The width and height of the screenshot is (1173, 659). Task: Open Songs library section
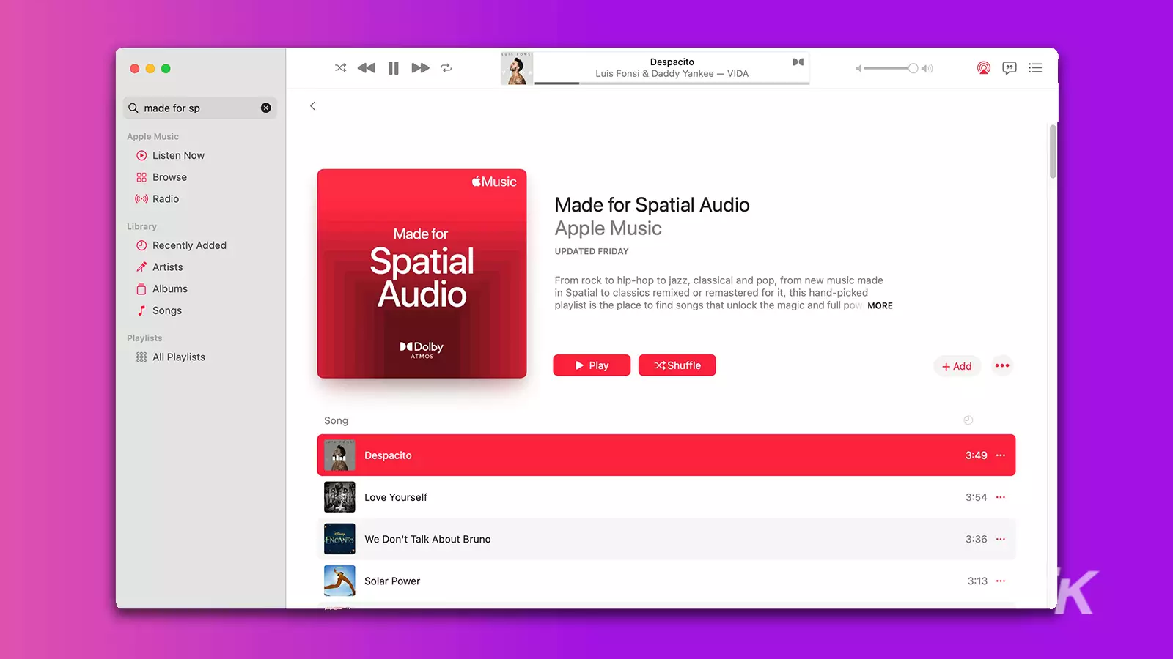click(167, 310)
